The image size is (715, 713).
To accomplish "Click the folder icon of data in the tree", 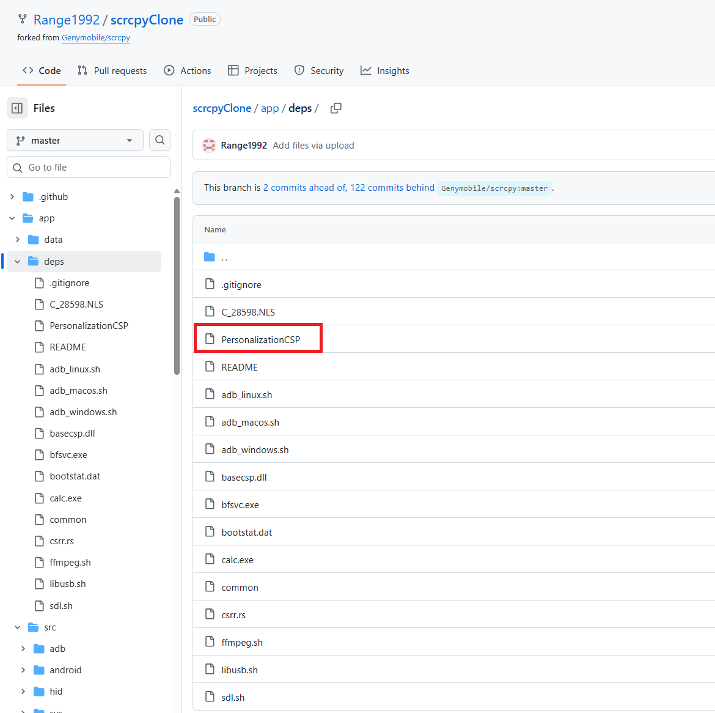I will 34,240.
